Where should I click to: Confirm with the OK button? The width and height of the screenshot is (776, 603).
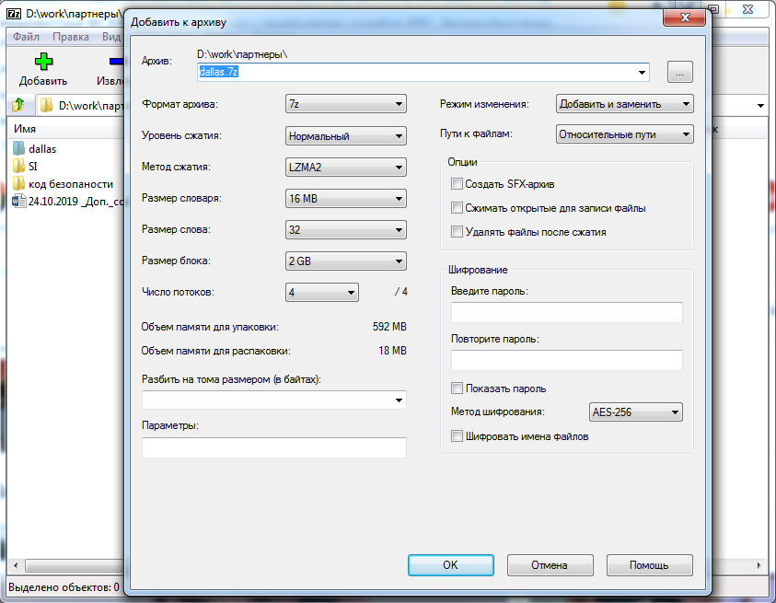coord(451,565)
